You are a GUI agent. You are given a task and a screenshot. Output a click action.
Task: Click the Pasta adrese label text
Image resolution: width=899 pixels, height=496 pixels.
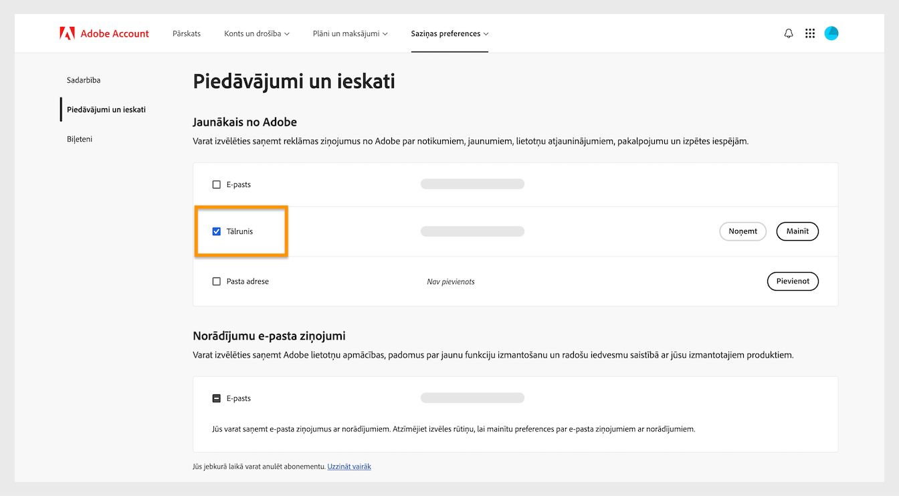pos(247,281)
